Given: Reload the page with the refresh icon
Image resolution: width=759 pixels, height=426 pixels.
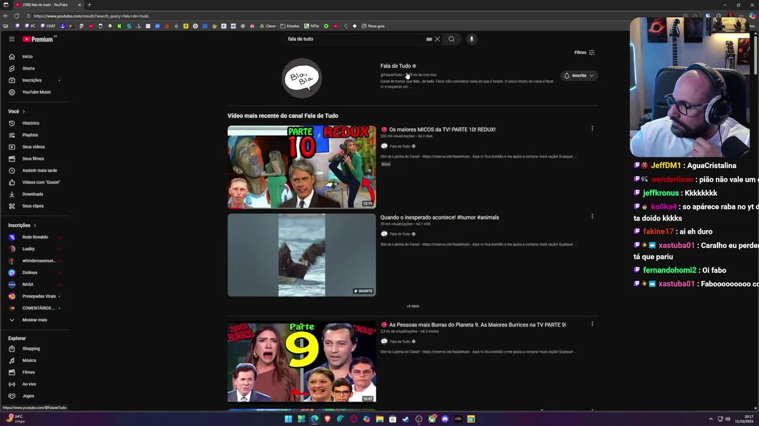Looking at the screenshot, I should [17, 16].
